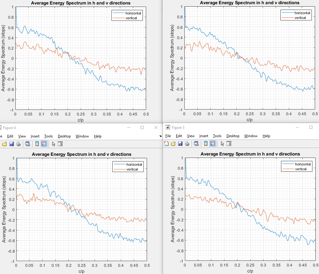319x274 pixels.
Task: Toggle Insert Colorbar in Figure 4 toolbar
Action: coord(37,144)
